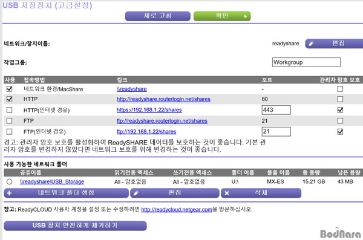Click the 관리자 암호 보호 column header
363x240 pixels.
[339, 80]
